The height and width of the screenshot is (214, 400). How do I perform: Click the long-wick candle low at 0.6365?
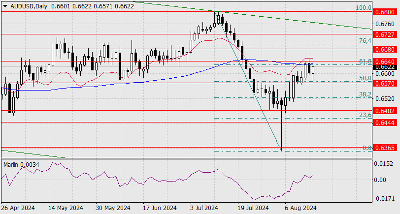point(281,151)
